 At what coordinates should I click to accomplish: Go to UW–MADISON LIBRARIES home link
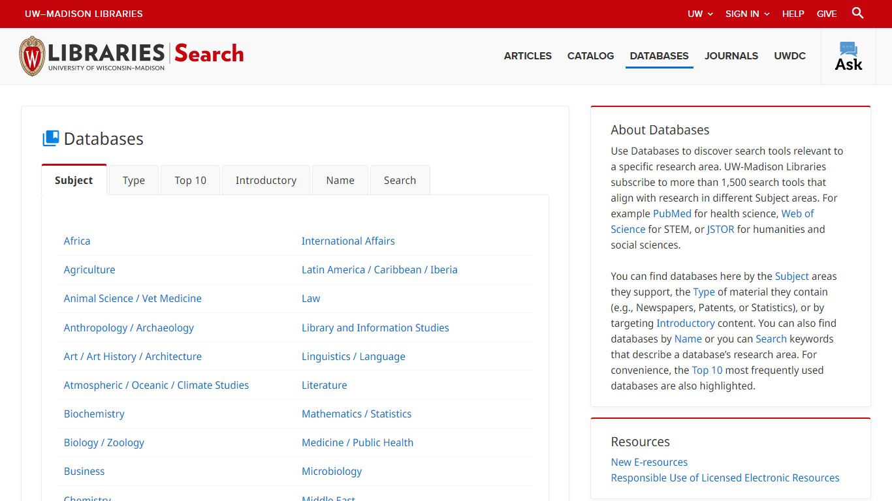pyautogui.click(x=84, y=14)
